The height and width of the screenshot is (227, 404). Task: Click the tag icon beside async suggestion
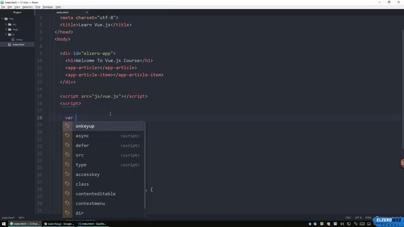(x=68, y=136)
